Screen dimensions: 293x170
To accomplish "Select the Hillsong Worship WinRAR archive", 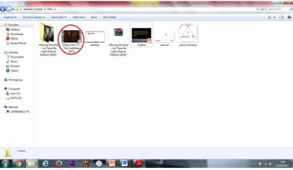I will click(x=118, y=40).
